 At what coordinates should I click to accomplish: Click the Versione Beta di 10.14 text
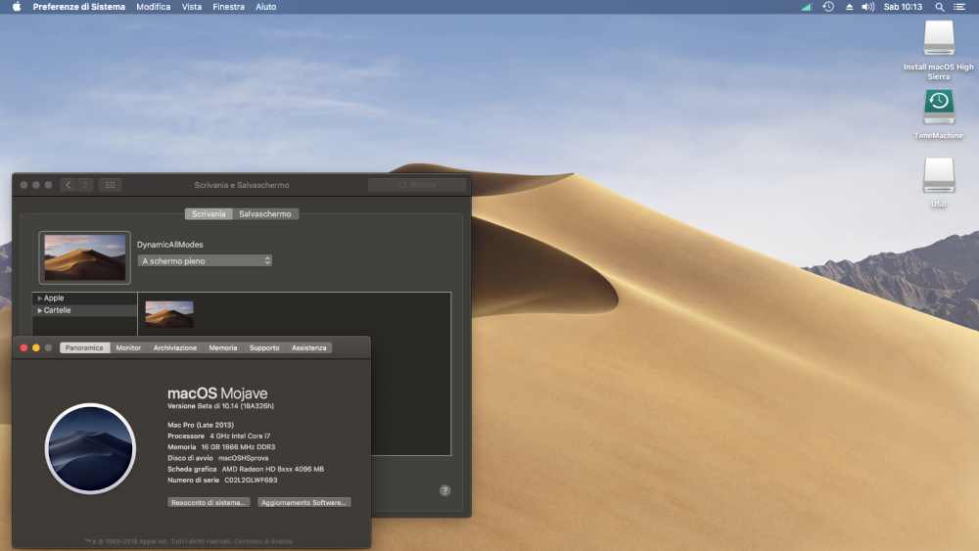(220, 406)
